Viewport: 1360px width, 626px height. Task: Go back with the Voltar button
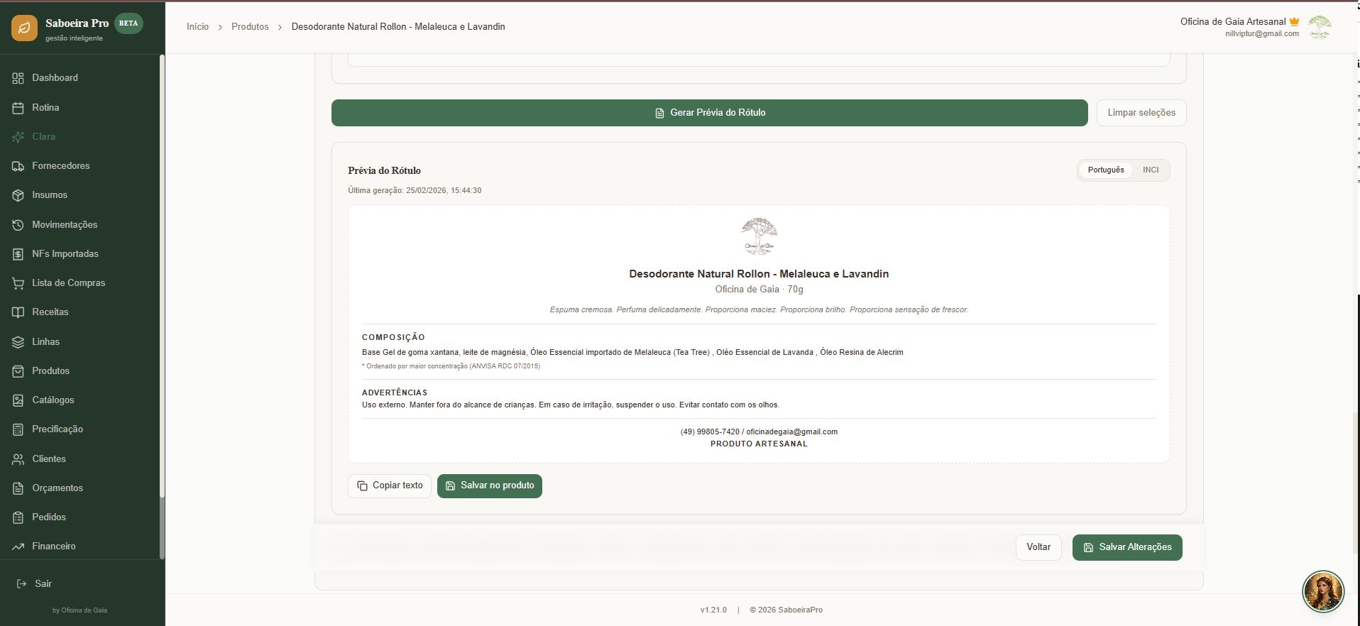(x=1038, y=547)
